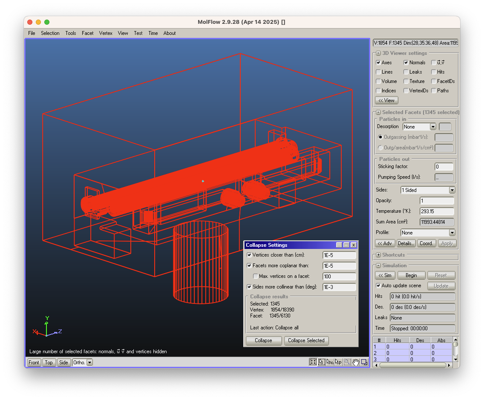This screenshot has height=400, width=484.
Task: Click the facet table scroll right arrow
Action: tap(449, 365)
